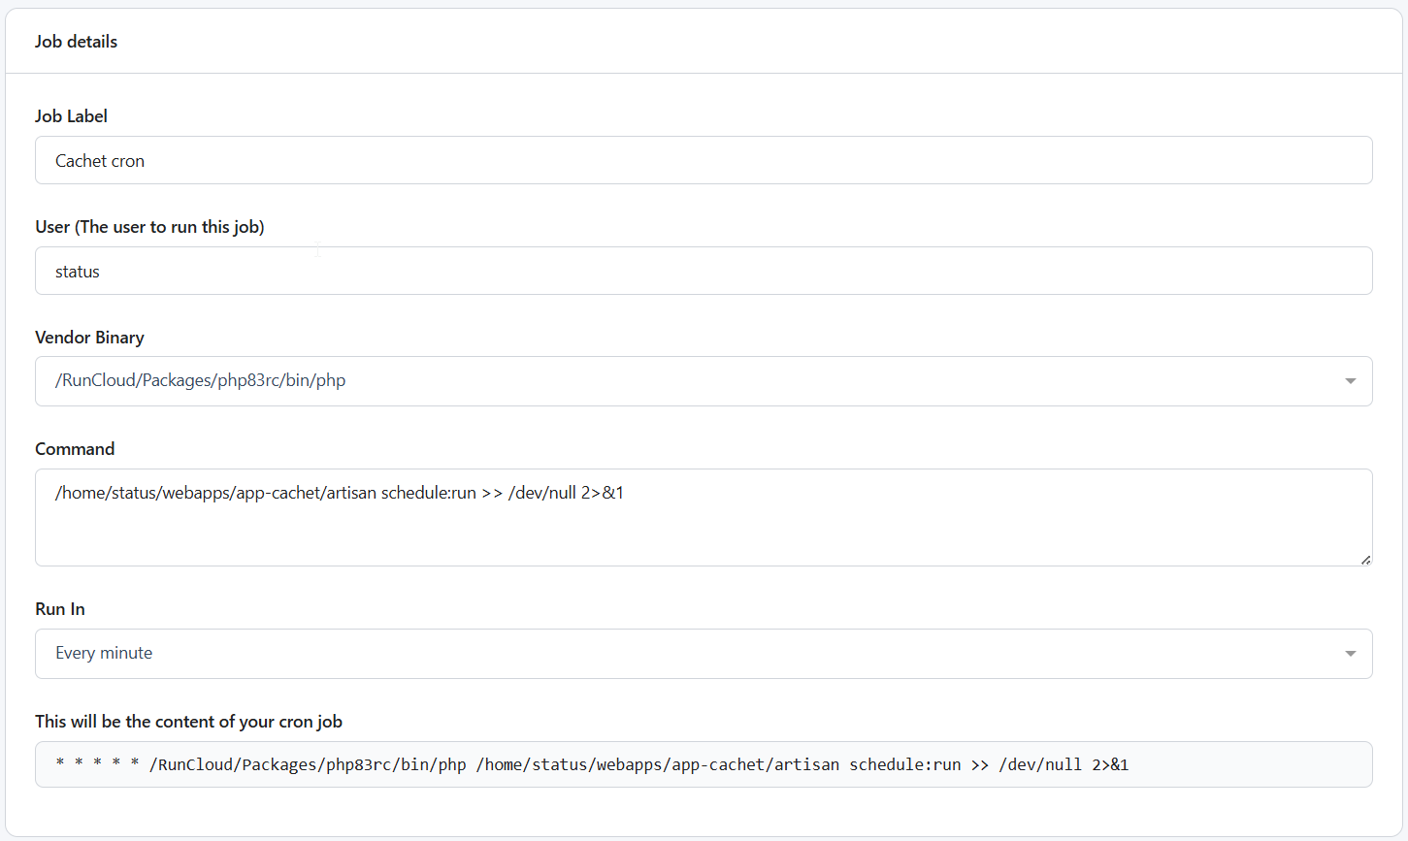Place cursor on the Cachet cron text
The image size is (1408, 841).
click(x=100, y=161)
